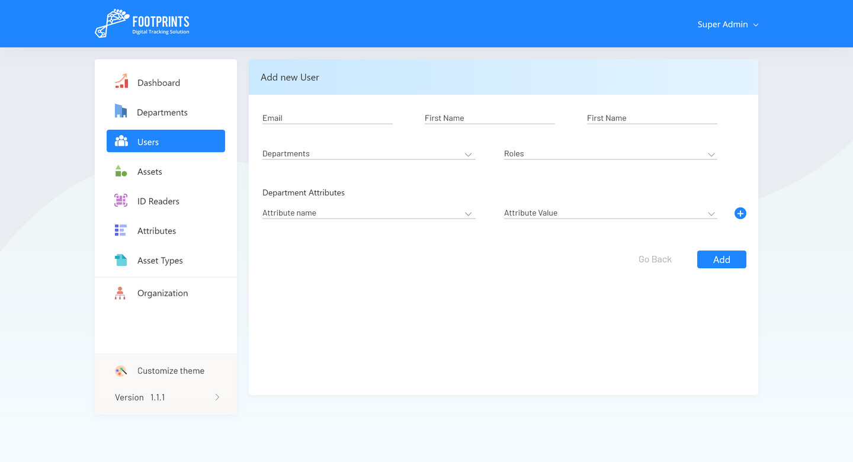Click the ID Readers scanner icon
Viewport: 853px width, 462px height.
(x=121, y=200)
